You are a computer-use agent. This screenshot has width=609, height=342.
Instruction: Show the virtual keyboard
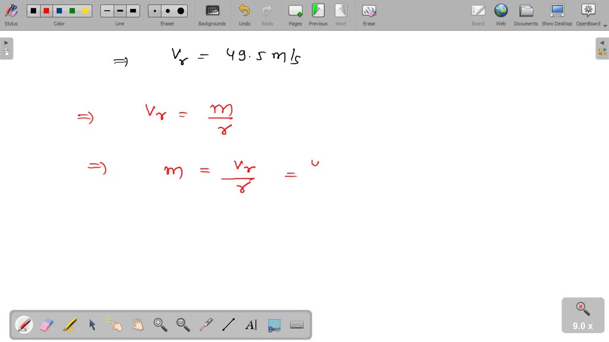(x=297, y=325)
